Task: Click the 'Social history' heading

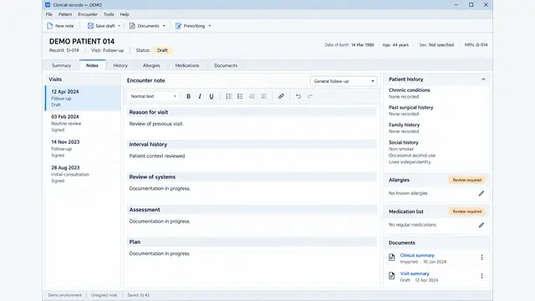Action: (x=403, y=142)
